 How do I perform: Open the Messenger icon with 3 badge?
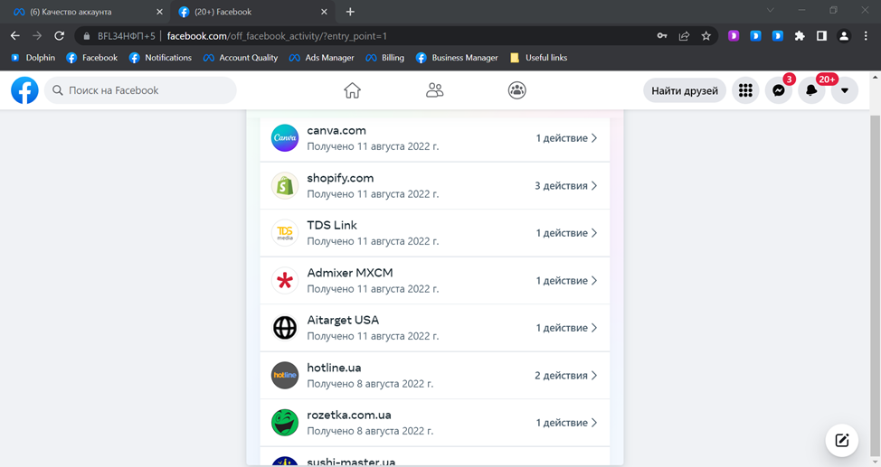tap(779, 90)
